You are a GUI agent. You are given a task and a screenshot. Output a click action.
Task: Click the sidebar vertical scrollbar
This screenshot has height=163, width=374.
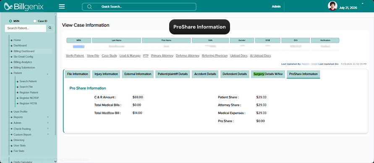tap(56, 75)
